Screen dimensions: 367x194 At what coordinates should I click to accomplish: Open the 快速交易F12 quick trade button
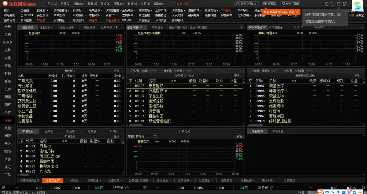point(247,4)
